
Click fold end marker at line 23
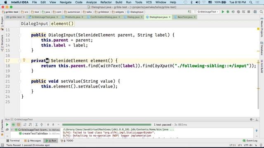[x=20, y=91]
